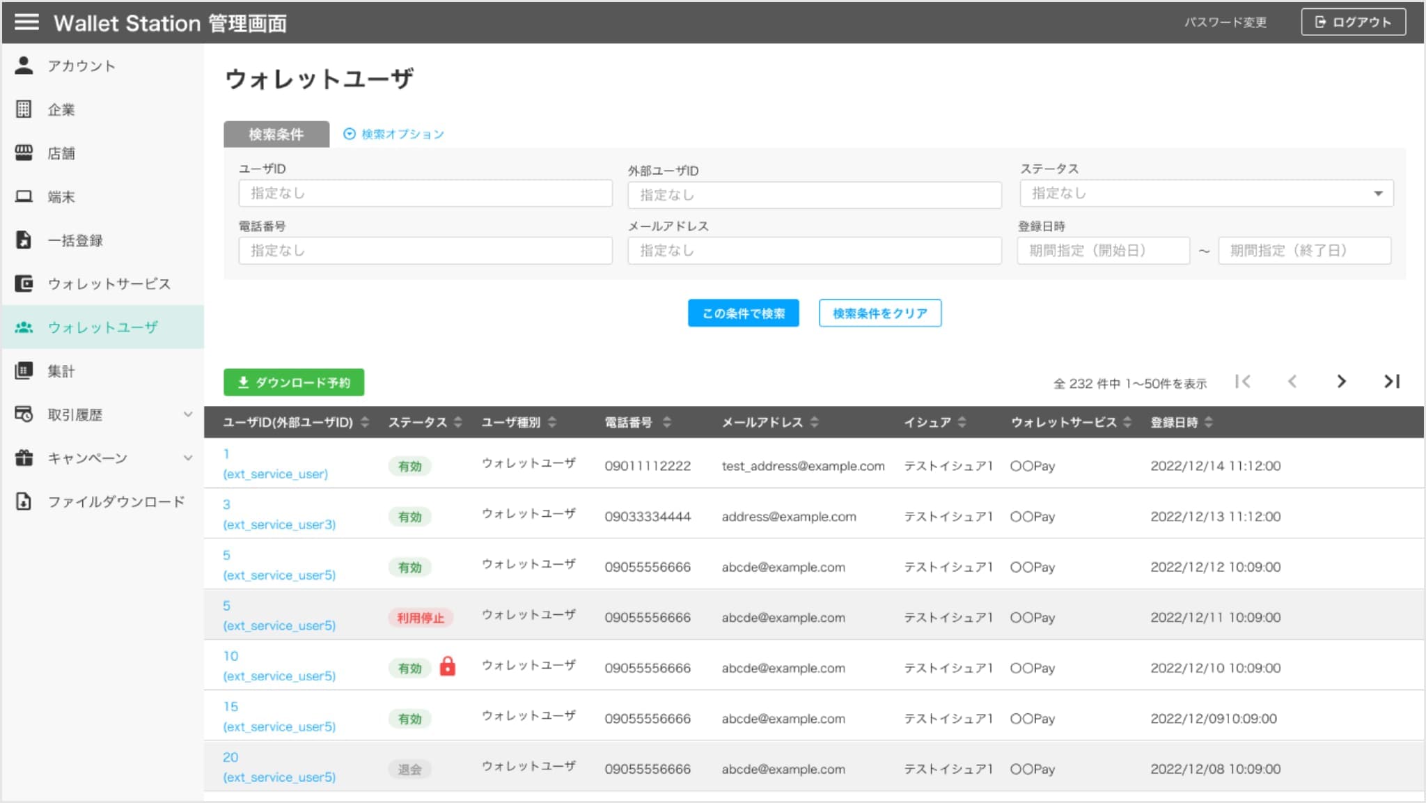Click the 店舗 store icon
The image size is (1426, 803).
point(24,153)
